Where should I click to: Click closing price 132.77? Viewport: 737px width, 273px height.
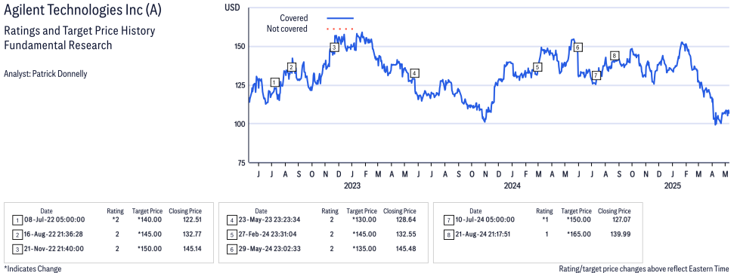click(x=192, y=234)
